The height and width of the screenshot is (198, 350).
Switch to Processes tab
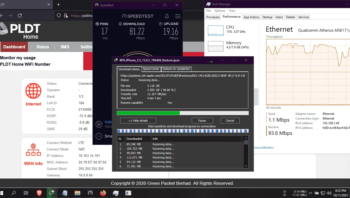(213, 17)
